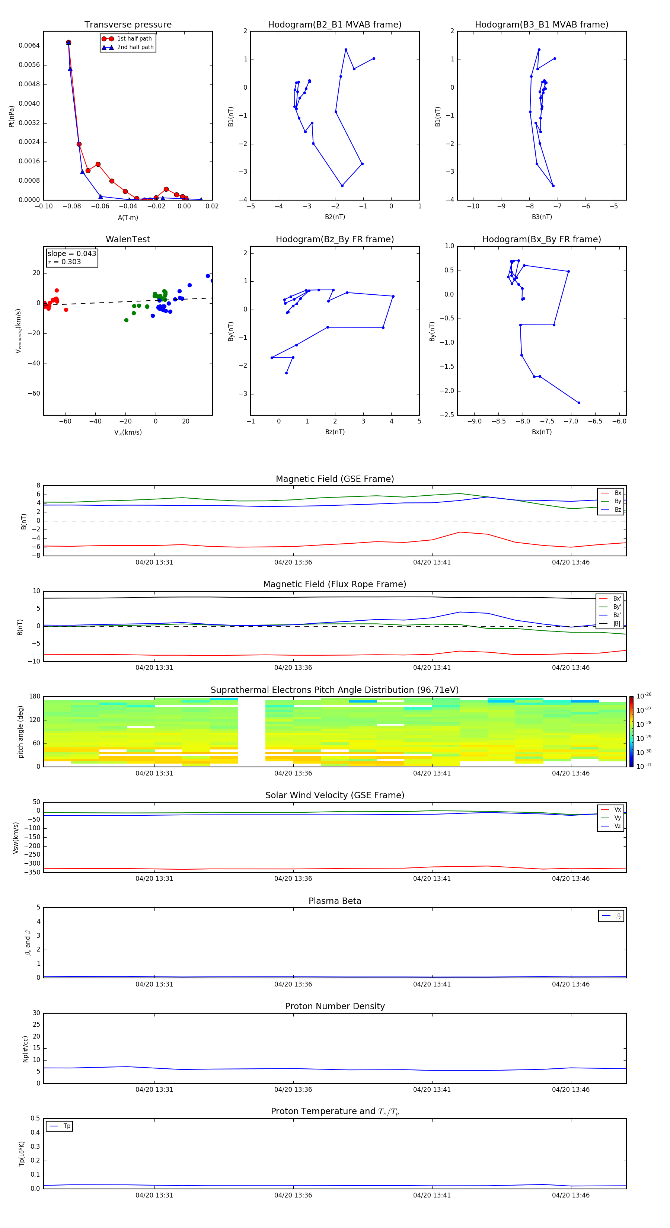This screenshot has width=670, height=1228.
Task: Click the "Proton Temperature and Te/Tp" title
Action: coord(335,1111)
